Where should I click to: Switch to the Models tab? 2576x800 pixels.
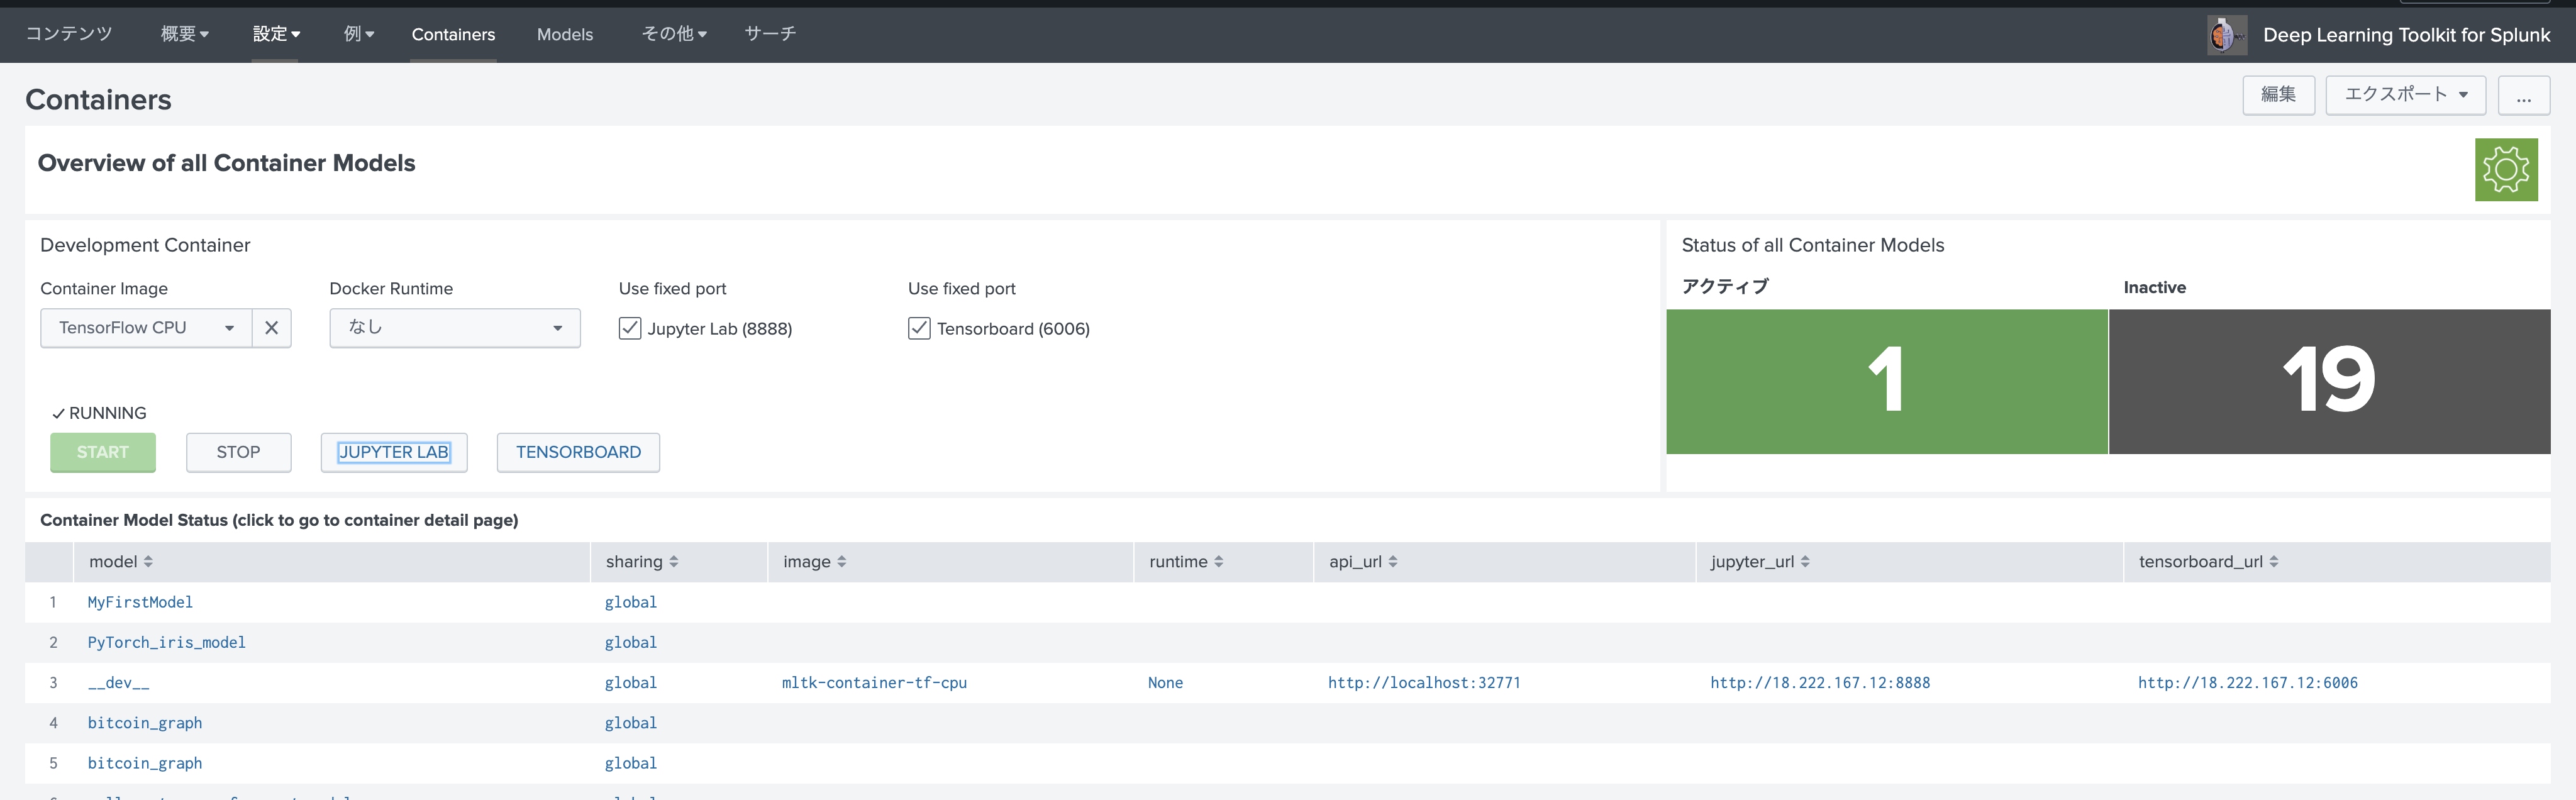coord(565,35)
